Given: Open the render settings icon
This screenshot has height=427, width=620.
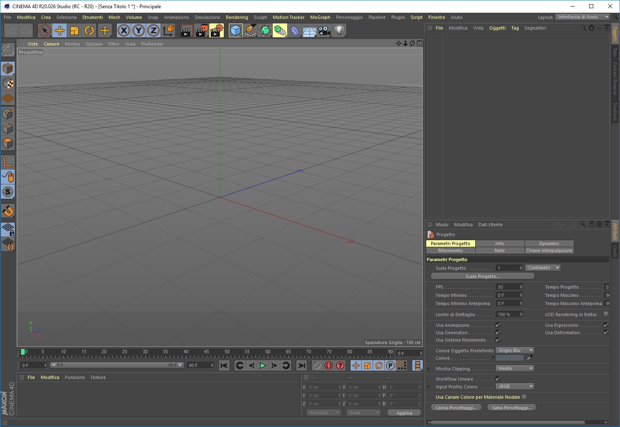Looking at the screenshot, I should (x=216, y=30).
